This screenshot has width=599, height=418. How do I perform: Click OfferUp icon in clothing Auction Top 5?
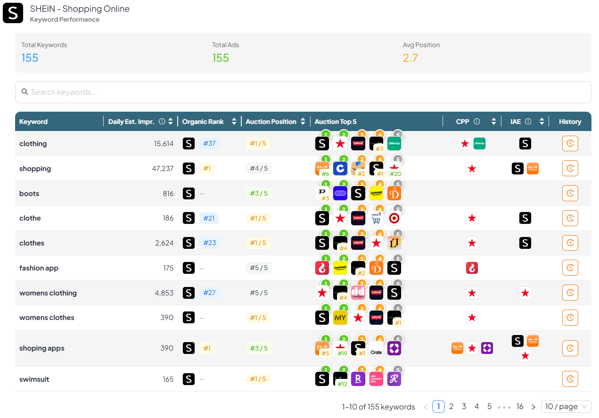click(x=394, y=143)
